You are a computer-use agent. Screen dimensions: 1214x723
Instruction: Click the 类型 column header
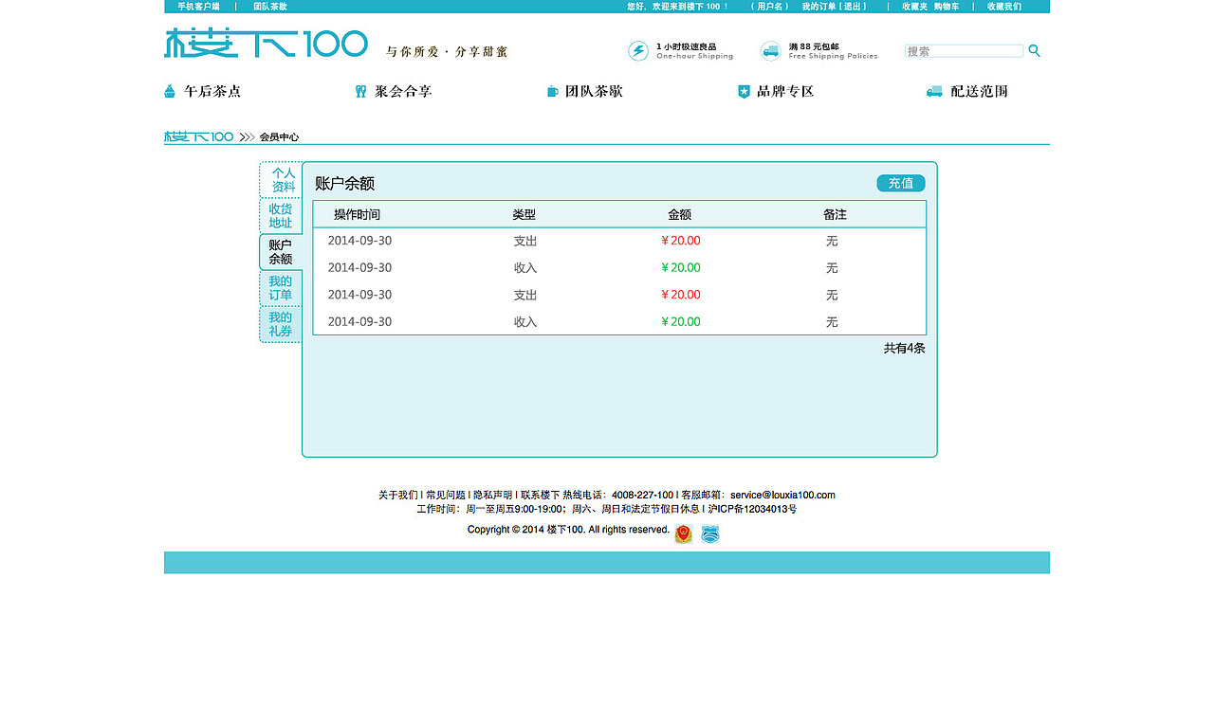point(524,215)
